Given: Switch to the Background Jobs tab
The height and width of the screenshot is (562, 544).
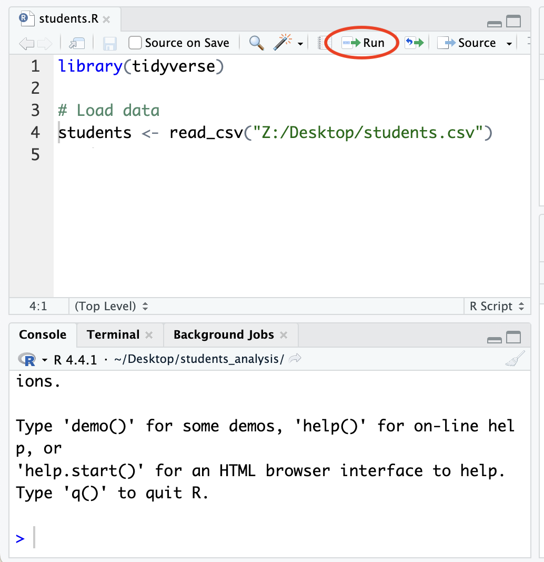Looking at the screenshot, I should [x=224, y=334].
